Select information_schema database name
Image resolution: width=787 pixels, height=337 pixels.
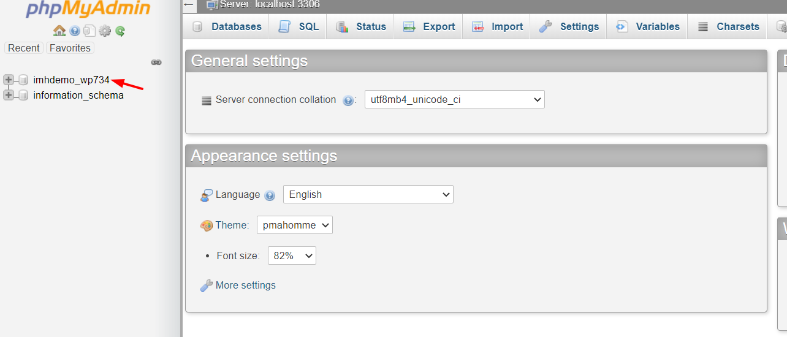tap(78, 95)
